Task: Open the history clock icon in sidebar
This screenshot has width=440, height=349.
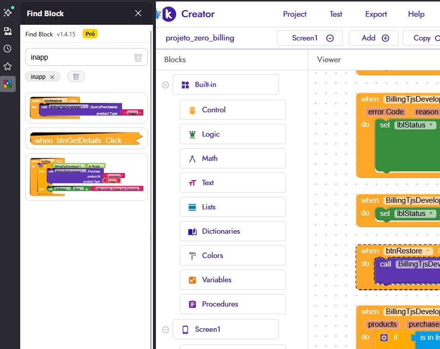Action: tap(8, 49)
